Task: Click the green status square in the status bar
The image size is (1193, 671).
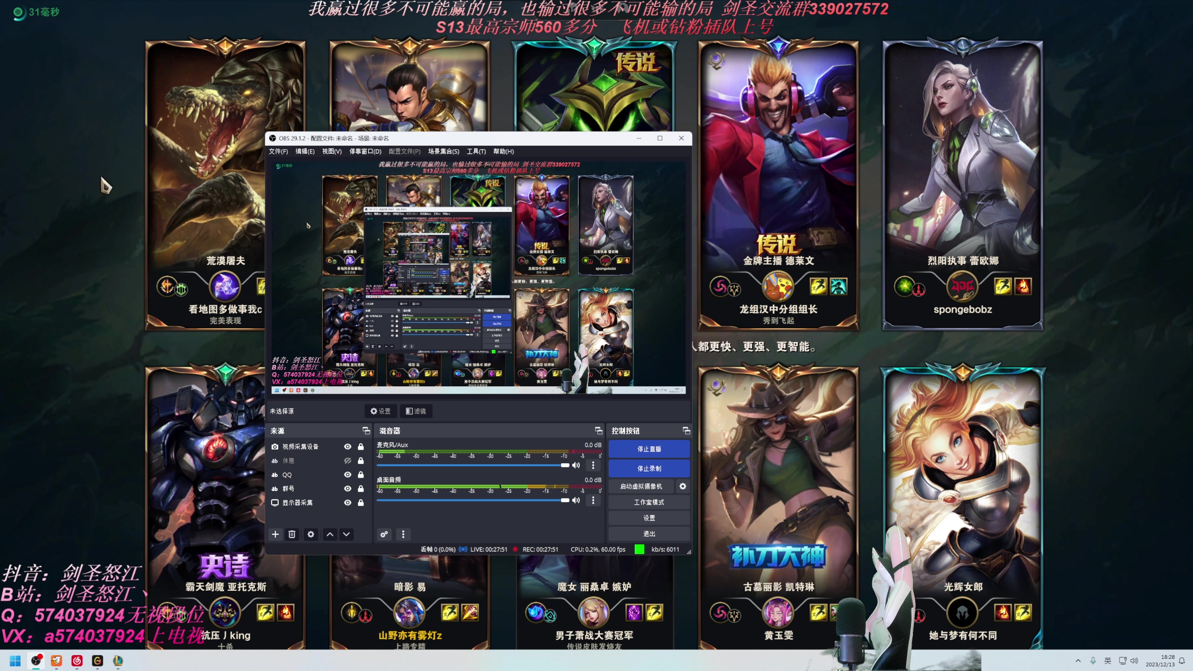Action: (x=639, y=549)
